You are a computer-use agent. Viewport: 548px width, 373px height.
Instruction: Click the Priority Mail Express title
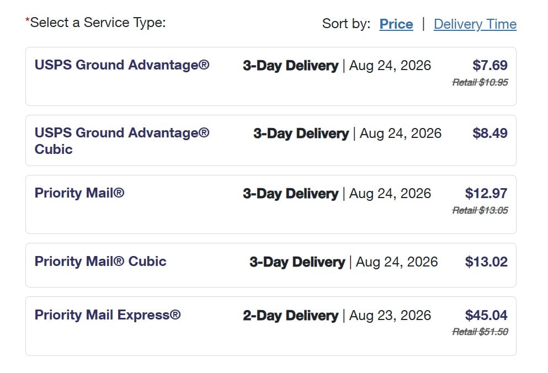tap(107, 315)
